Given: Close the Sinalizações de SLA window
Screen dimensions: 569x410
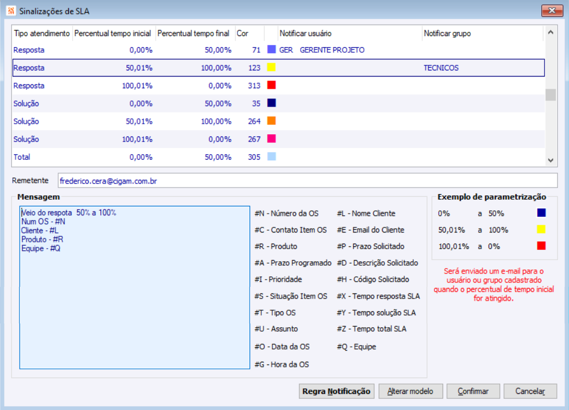Looking at the screenshot, I should [552, 11].
